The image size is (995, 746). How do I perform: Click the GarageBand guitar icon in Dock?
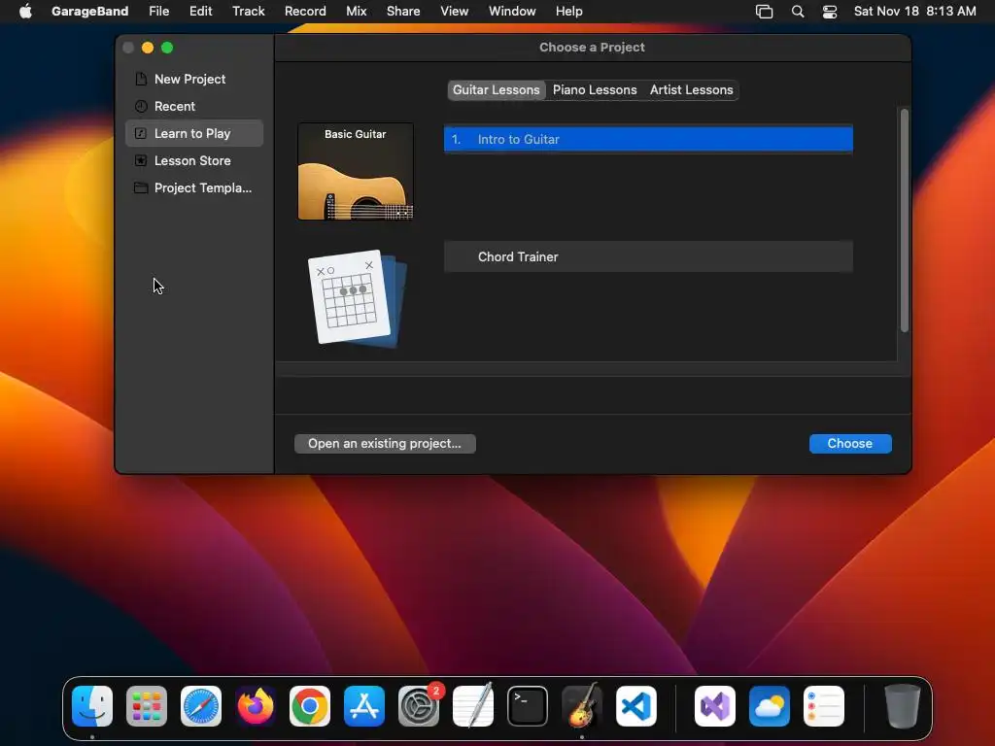(582, 706)
